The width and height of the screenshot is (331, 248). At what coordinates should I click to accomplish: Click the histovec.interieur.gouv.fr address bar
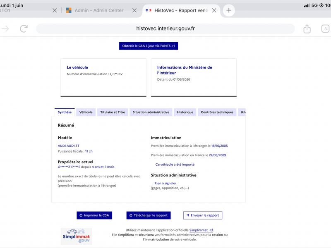pyautogui.click(x=165, y=29)
